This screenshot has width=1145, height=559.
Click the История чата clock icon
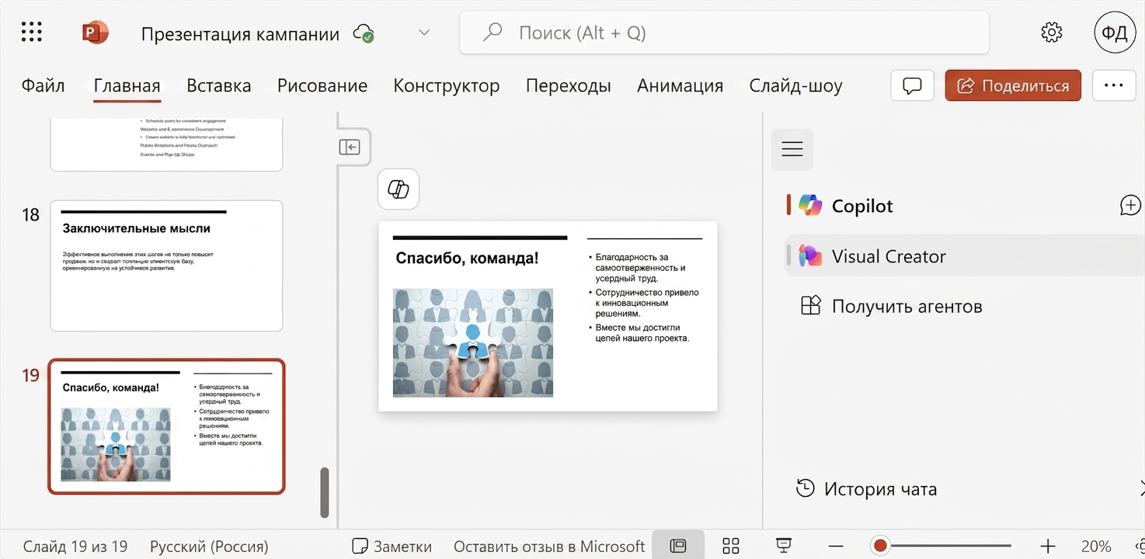point(806,488)
